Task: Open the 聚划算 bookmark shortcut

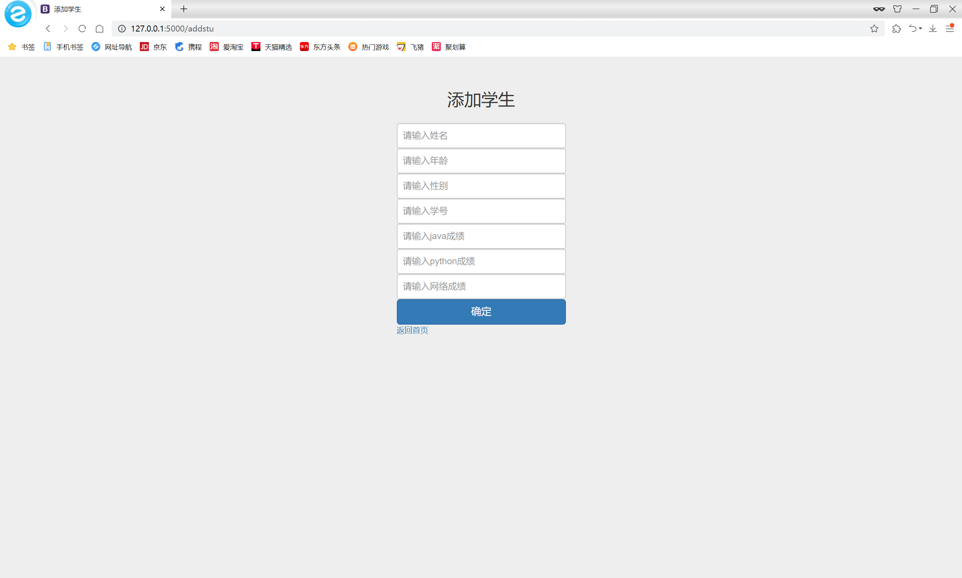Action: point(448,47)
